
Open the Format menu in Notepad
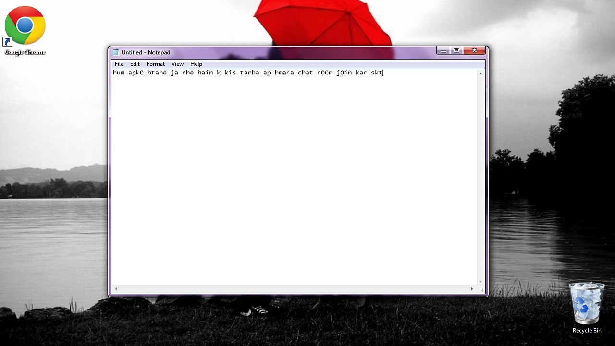(x=156, y=64)
